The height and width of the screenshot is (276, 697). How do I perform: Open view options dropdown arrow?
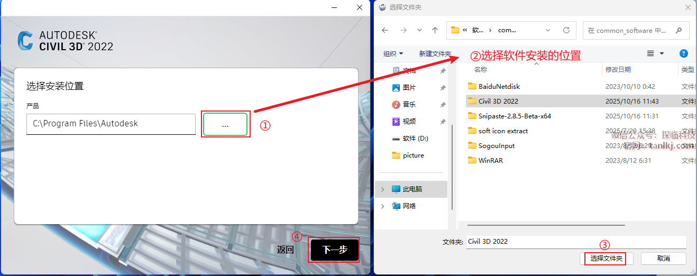pos(662,53)
